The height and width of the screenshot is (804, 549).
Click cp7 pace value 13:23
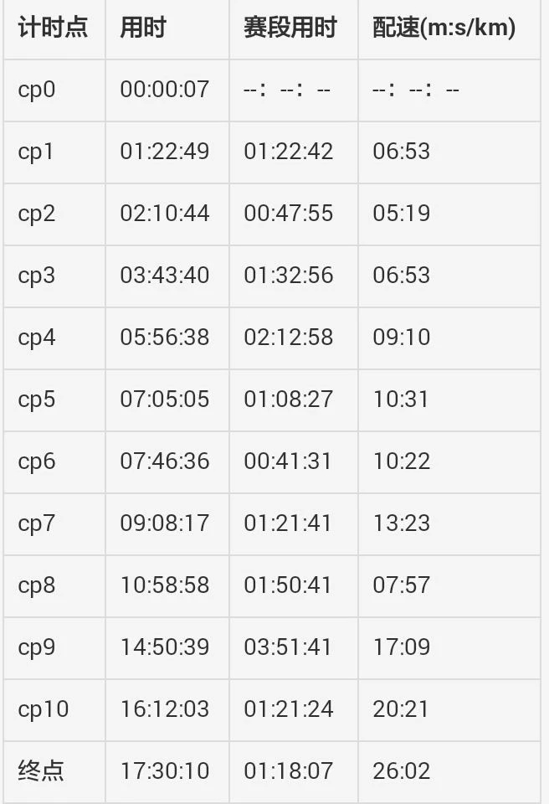coord(401,523)
